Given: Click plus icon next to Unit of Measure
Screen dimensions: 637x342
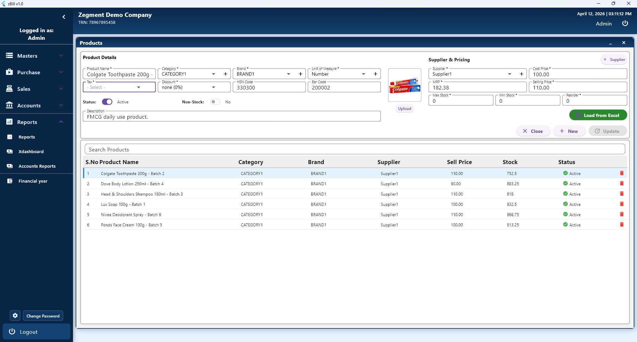Looking at the screenshot, I should [375, 74].
